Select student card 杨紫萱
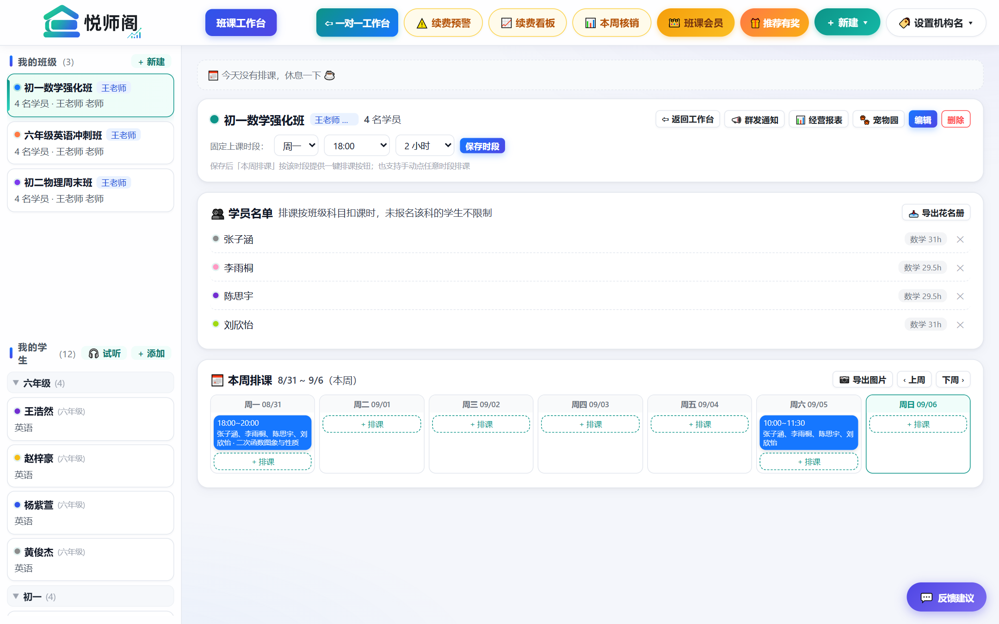Image resolution: width=999 pixels, height=624 pixels. pos(91,513)
